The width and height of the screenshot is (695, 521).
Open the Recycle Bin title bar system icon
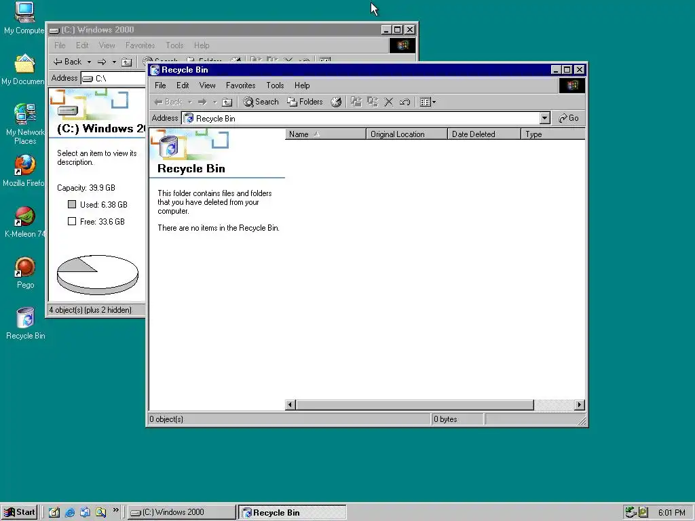click(155, 70)
